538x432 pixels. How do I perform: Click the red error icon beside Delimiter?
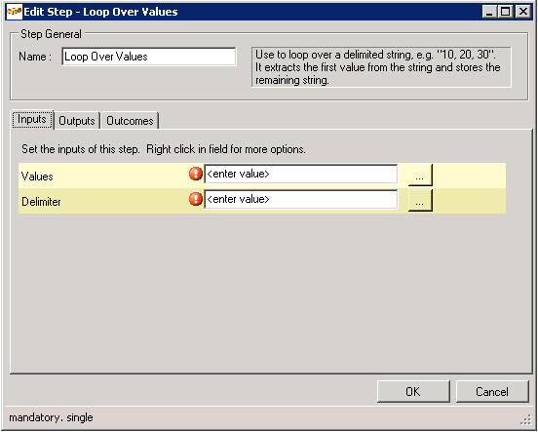click(196, 199)
